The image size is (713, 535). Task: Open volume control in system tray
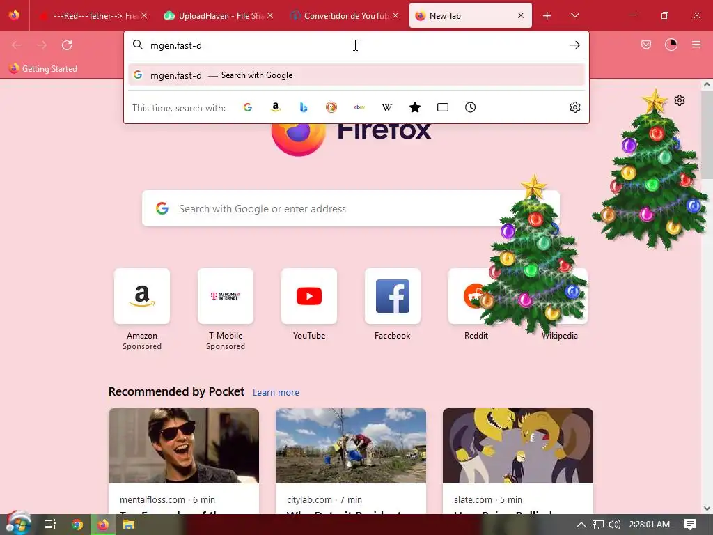614,525
